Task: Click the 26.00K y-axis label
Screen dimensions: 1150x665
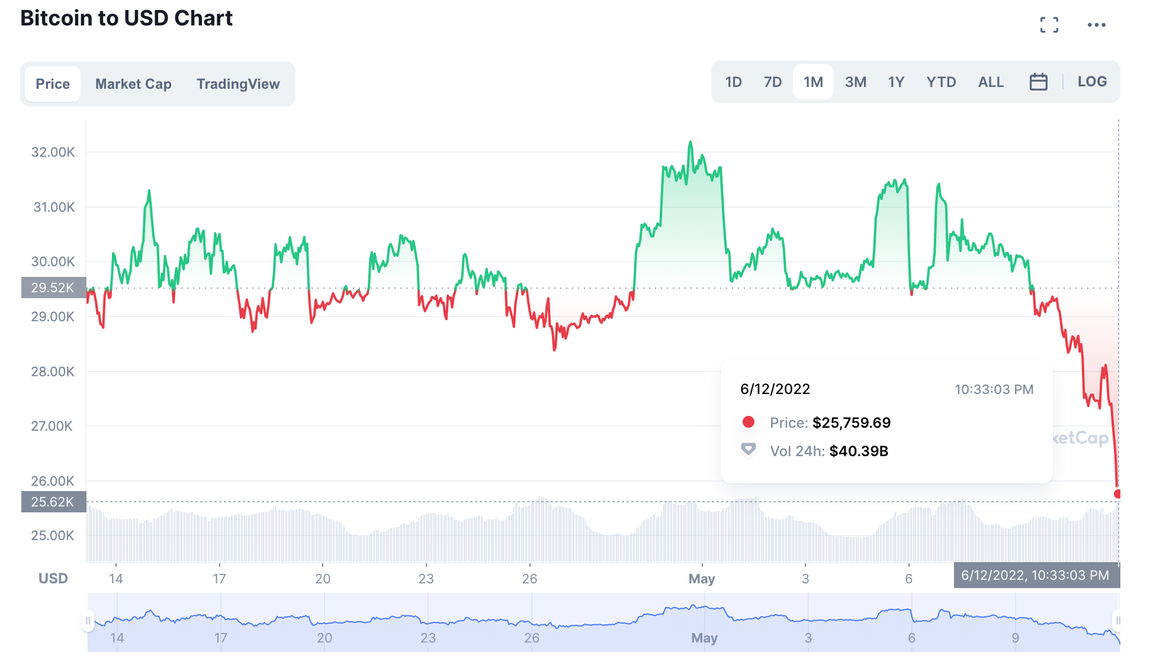Action: pos(53,481)
